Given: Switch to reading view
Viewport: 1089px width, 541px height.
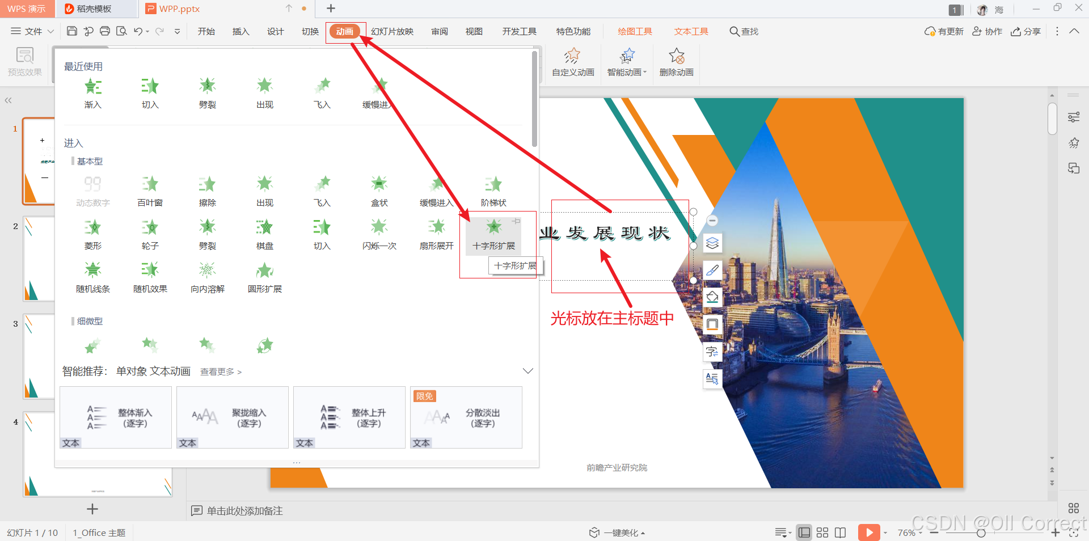Looking at the screenshot, I should [841, 532].
